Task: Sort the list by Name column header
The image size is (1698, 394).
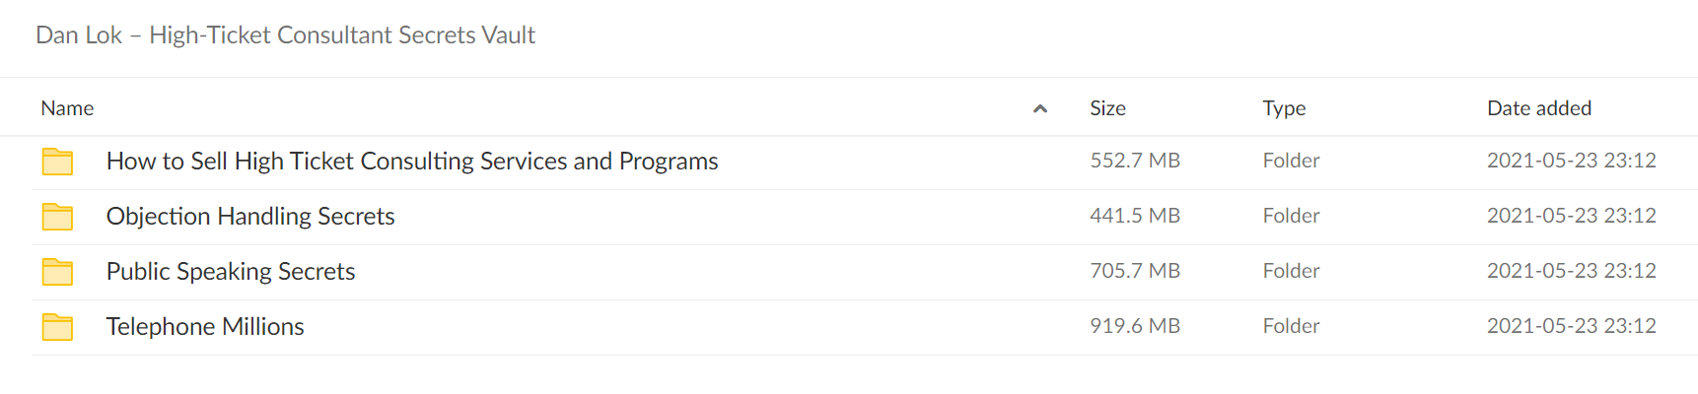Action: (67, 108)
